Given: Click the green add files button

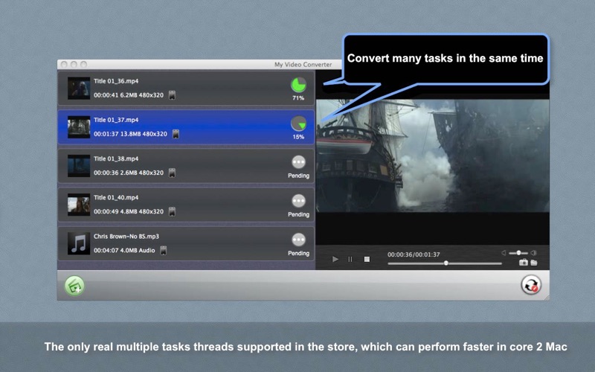Looking at the screenshot, I should [x=74, y=286].
